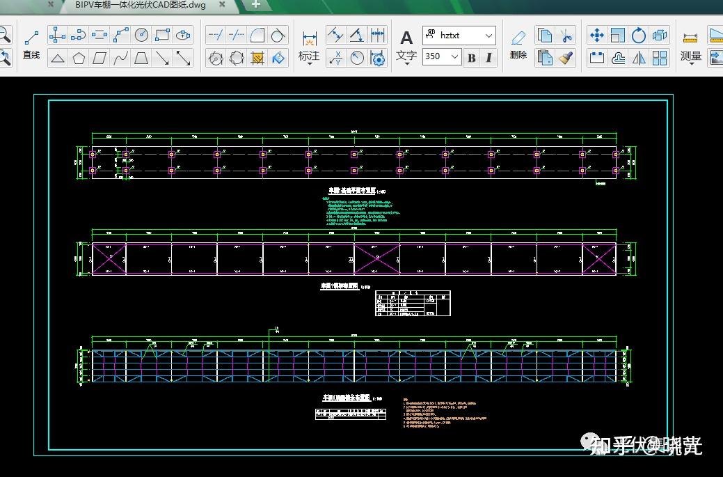Choose the circle drawing tool

(x=141, y=35)
